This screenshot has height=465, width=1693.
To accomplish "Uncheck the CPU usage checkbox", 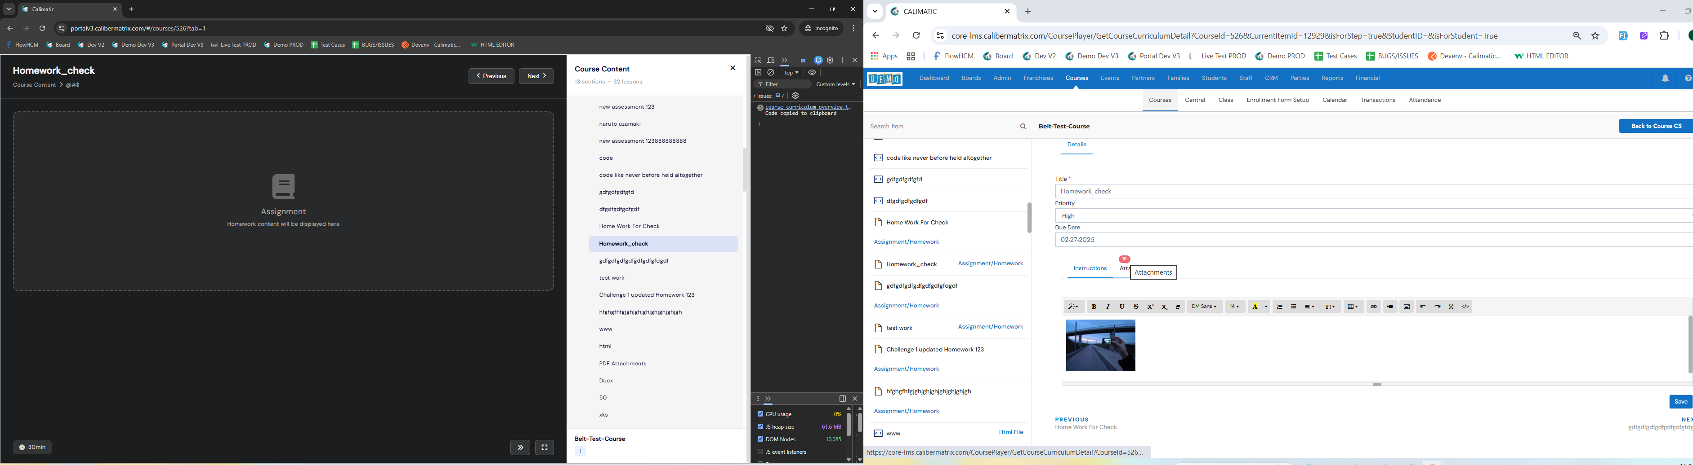I will click(760, 414).
